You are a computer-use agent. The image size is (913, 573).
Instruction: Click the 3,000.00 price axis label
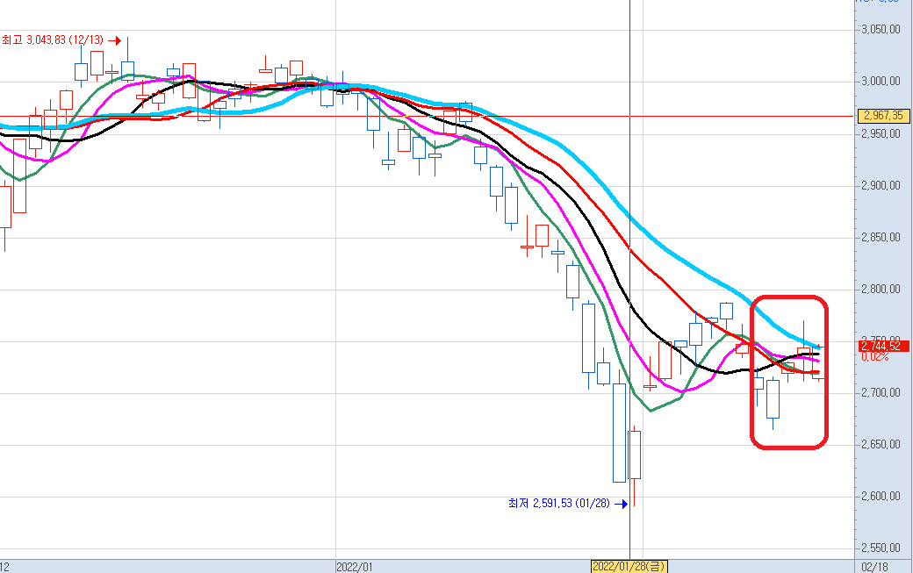tap(881, 82)
